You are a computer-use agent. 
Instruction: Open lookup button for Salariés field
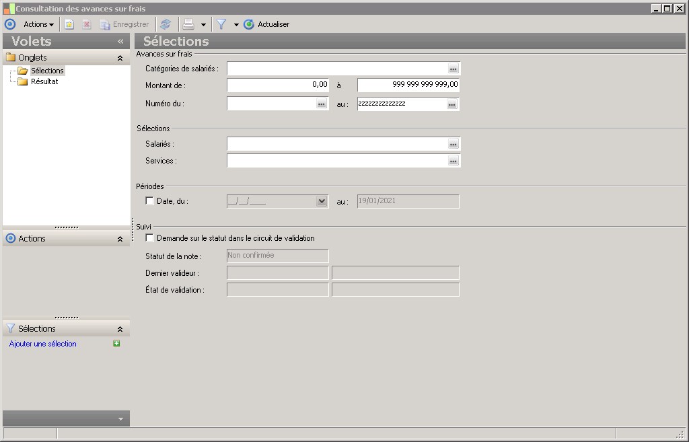click(454, 144)
